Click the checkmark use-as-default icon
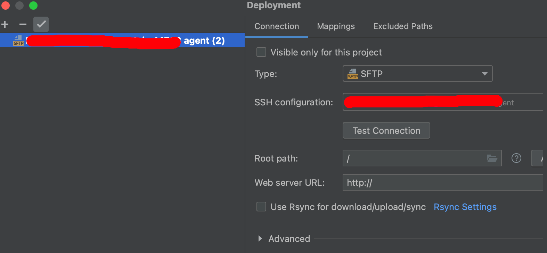 click(x=41, y=24)
